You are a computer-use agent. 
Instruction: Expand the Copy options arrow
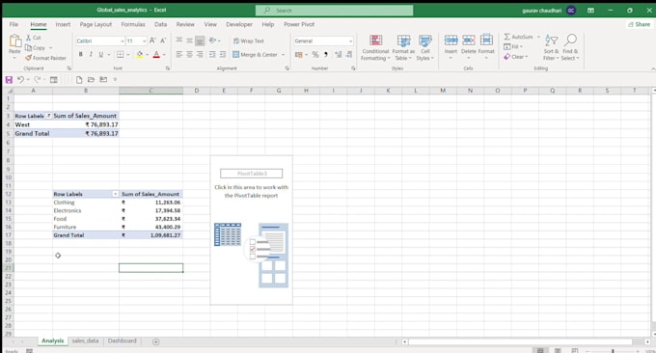(50, 47)
